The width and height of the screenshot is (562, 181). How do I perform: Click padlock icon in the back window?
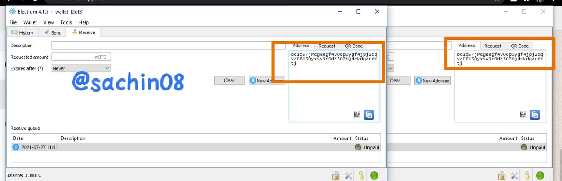[502, 176]
